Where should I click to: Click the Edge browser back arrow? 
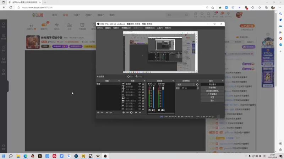(4, 7)
